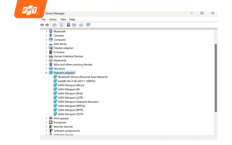The height and width of the screenshot is (145, 232).
Task: Collapse the Network adapters category
Action: (x=46, y=73)
